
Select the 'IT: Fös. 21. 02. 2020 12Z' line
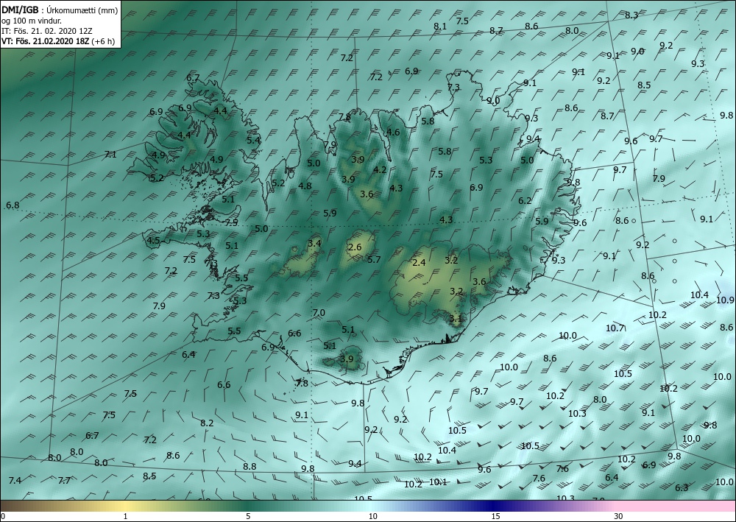[47, 31]
